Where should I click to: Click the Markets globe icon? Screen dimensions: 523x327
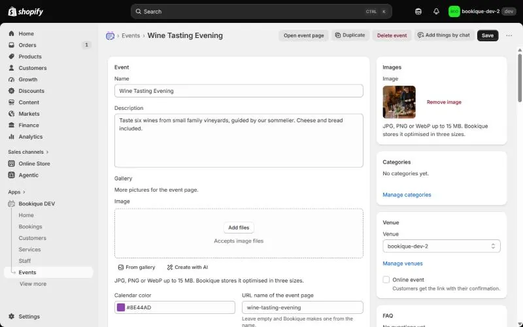coord(11,114)
